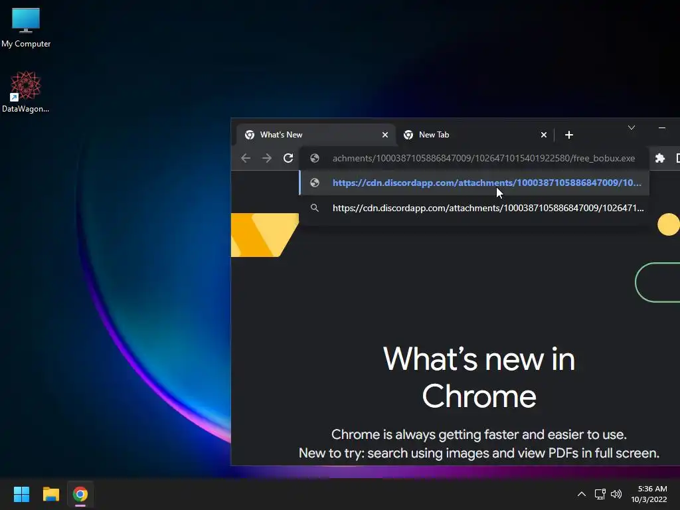Image resolution: width=680 pixels, height=510 pixels.
Task: Open a new Chrome tab with plus button
Action: pyautogui.click(x=569, y=135)
